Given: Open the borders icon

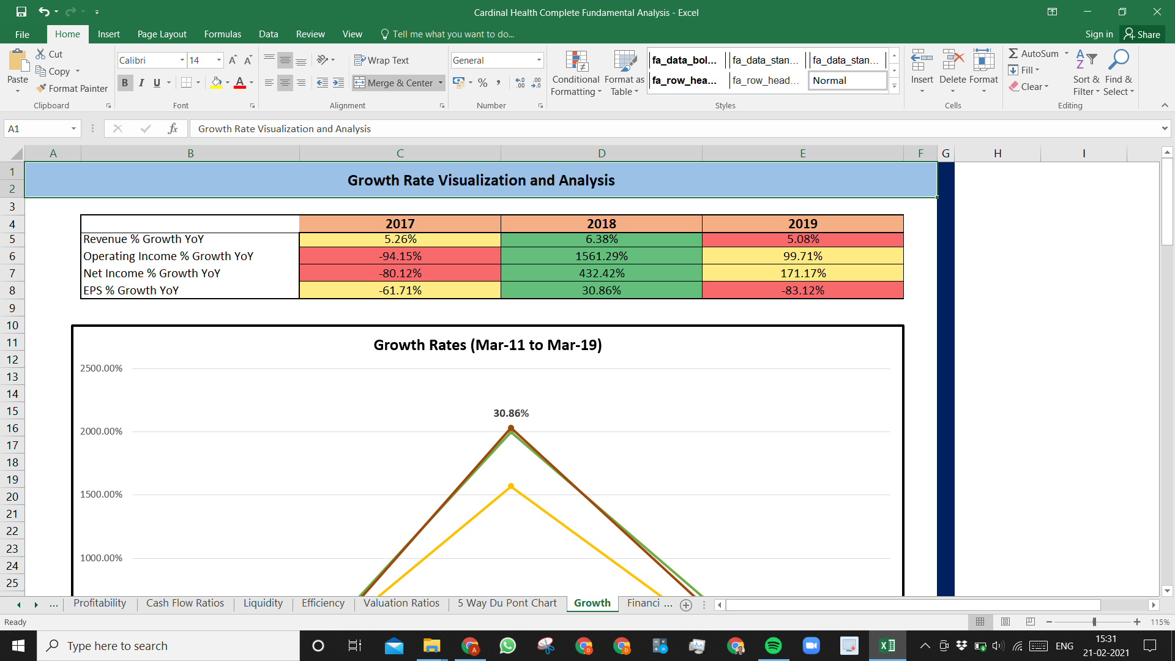Looking at the screenshot, I should (x=187, y=83).
